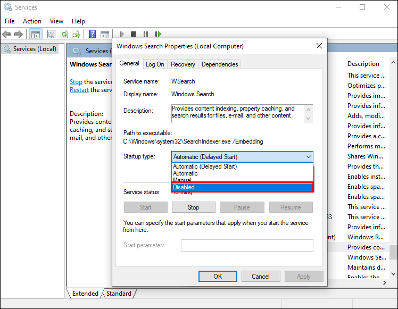Switch to the Standard view tab
Screen dimensions: 398x309
[x=119, y=294]
